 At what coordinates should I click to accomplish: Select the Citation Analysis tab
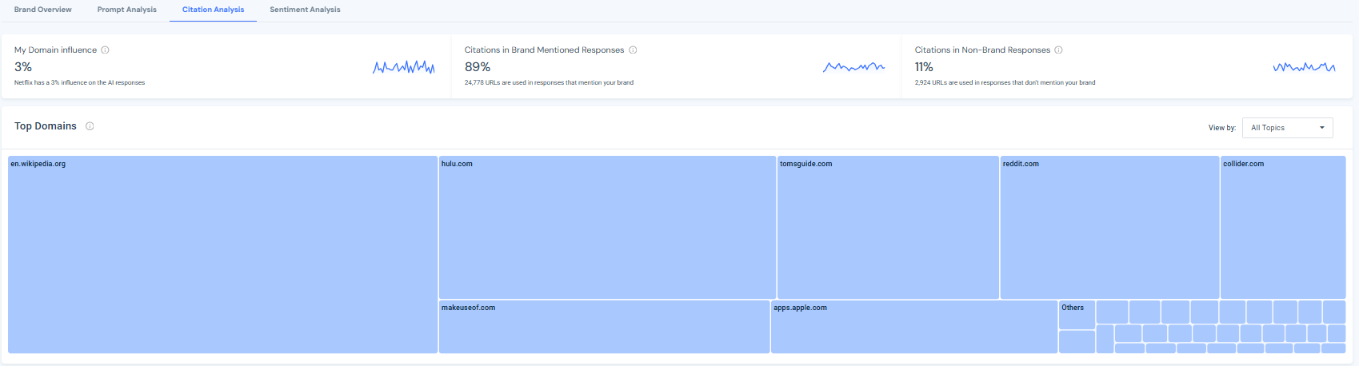(213, 10)
